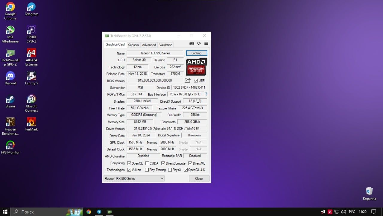Image resolution: width=383 pixels, height=216 pixels.
Task: Click the GDDR5 (Samsung) memory type value
Action: pyautogui.click(x=144, y=115)
